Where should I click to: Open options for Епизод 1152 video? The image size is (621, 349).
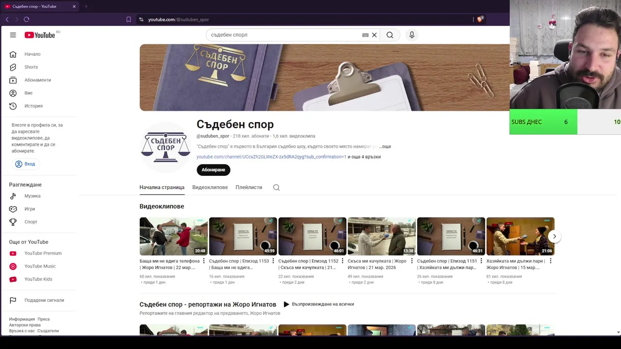pyautogui.click(x=343, y=261)
